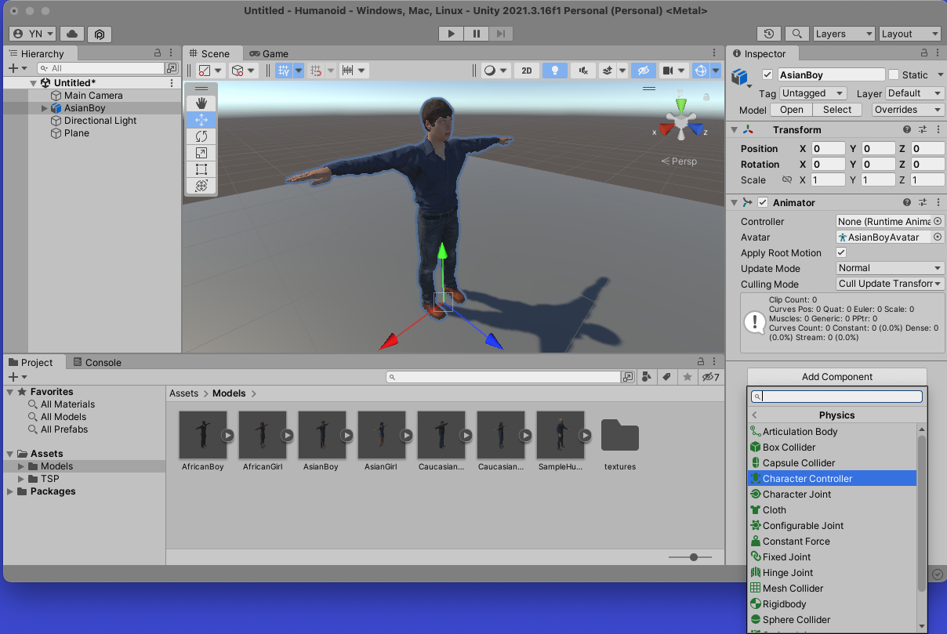Select the Hand tool in scene toolbar
This screenshot has width=947, height=634.
(x=201, y=103)
